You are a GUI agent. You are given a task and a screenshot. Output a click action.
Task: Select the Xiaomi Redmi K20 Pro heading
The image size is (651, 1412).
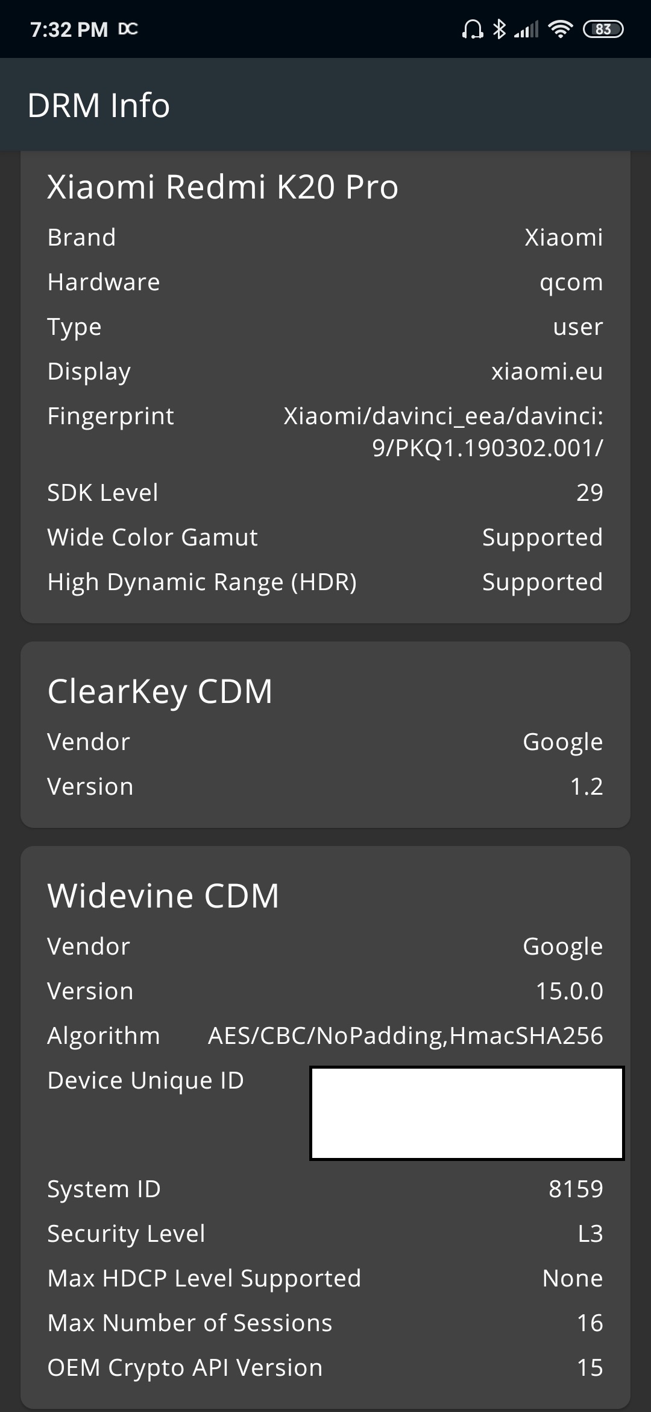(223, 186)
